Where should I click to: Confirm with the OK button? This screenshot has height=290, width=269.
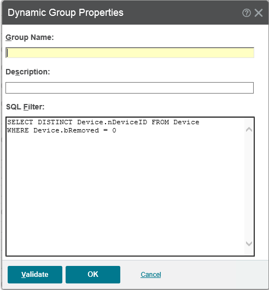pos(93,275)
